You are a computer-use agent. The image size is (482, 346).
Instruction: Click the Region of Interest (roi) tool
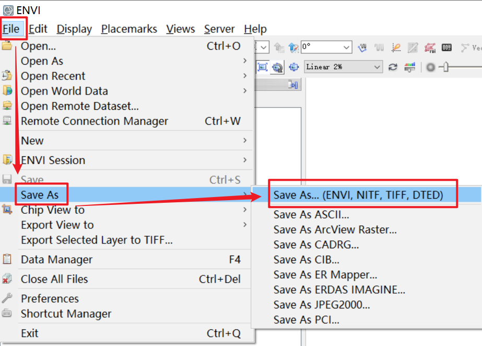point(430,48)
